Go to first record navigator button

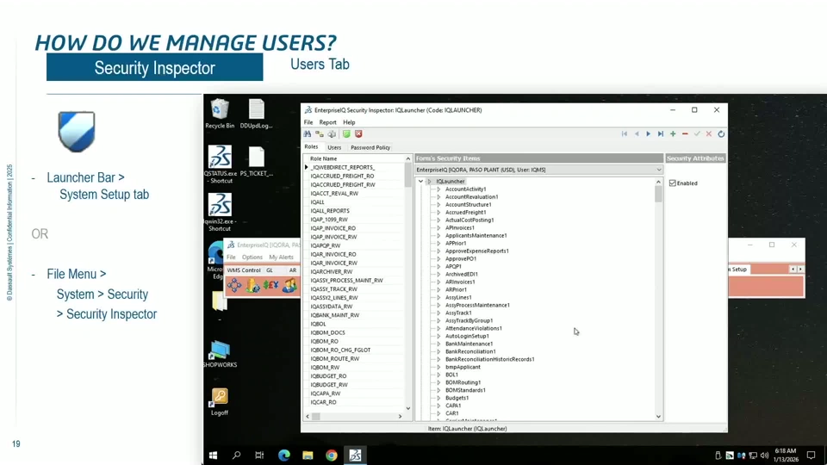tap(625, 134)
